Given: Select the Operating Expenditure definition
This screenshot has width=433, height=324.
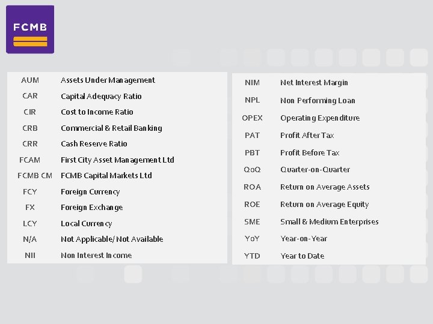Looking at the screenshot, I should point(320,118).
